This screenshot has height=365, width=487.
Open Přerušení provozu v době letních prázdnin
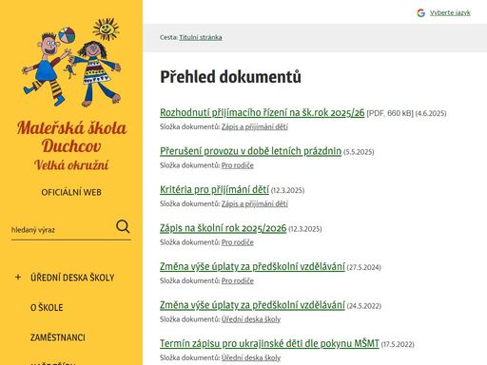click(250, 151)
